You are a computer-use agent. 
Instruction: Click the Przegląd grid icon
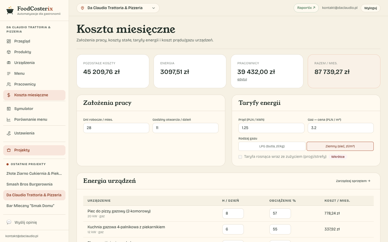point(9,41)
